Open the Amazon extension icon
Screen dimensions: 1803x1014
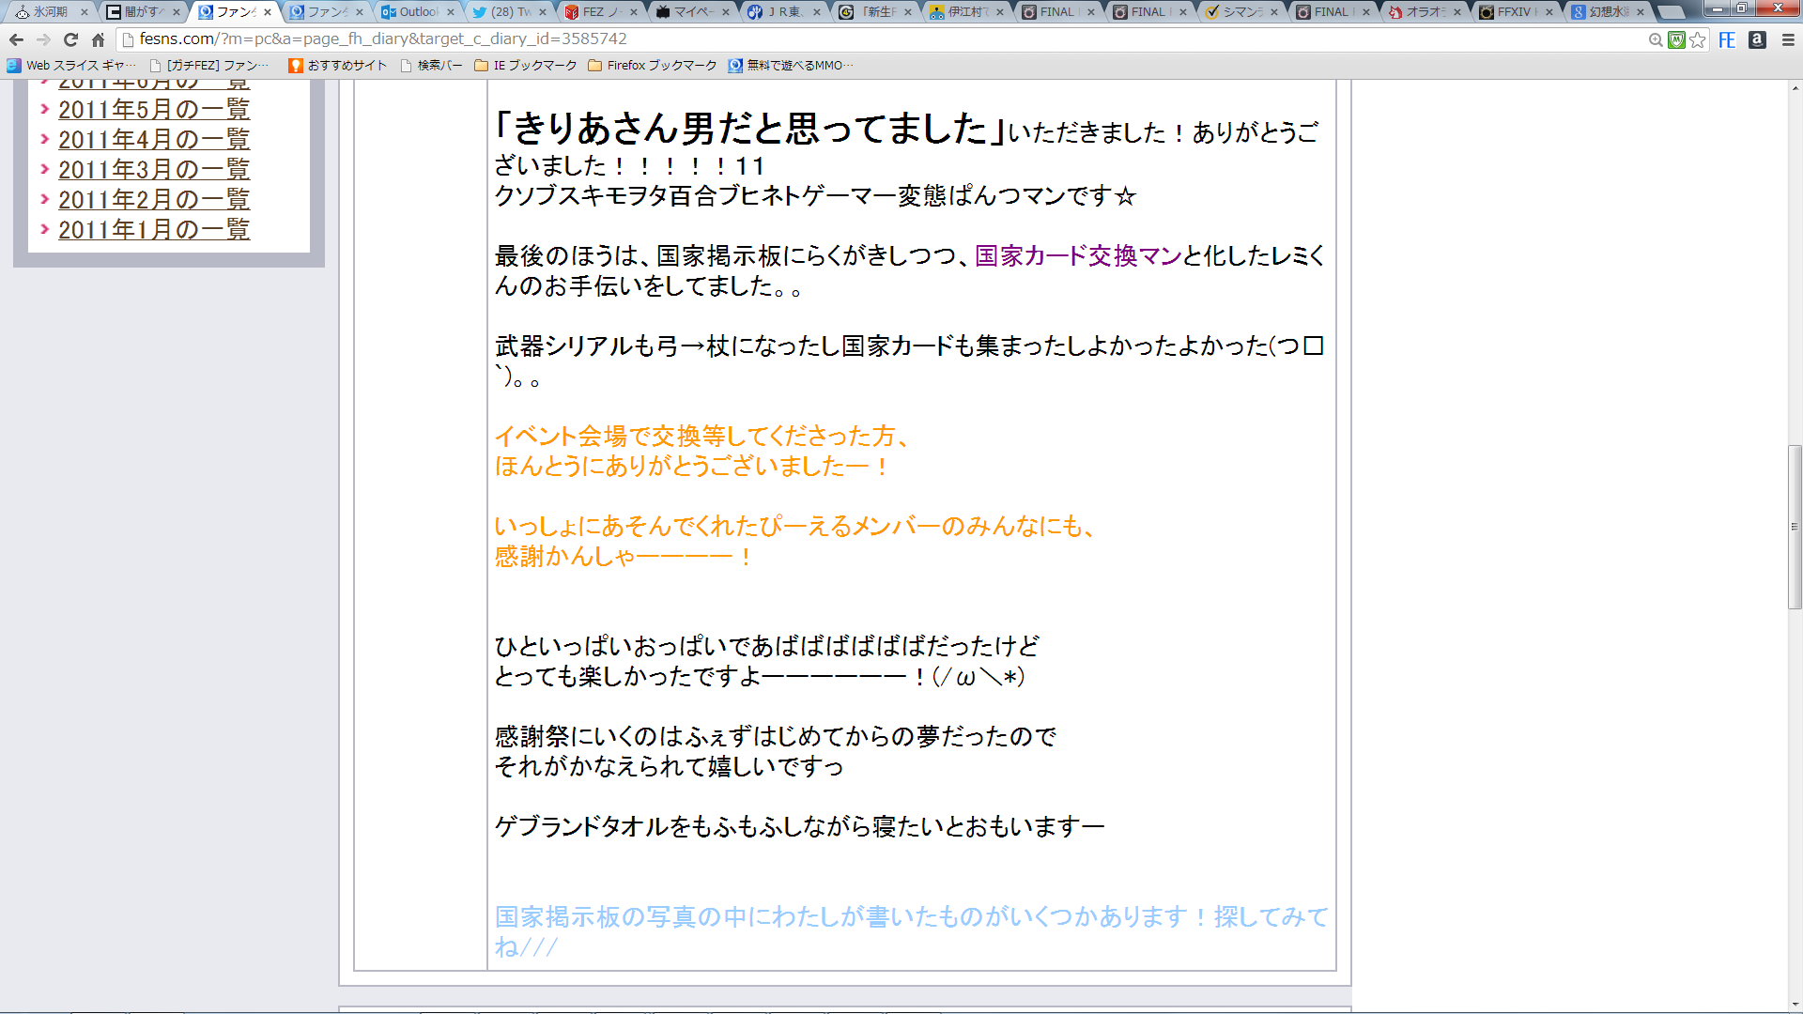tap(1757, 39)
